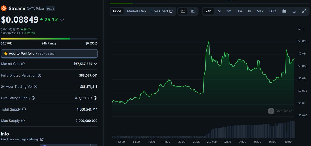Click the Streamr coin logo icon
The width and height of the screenshot is (311, 146).
tap(4, 9)
